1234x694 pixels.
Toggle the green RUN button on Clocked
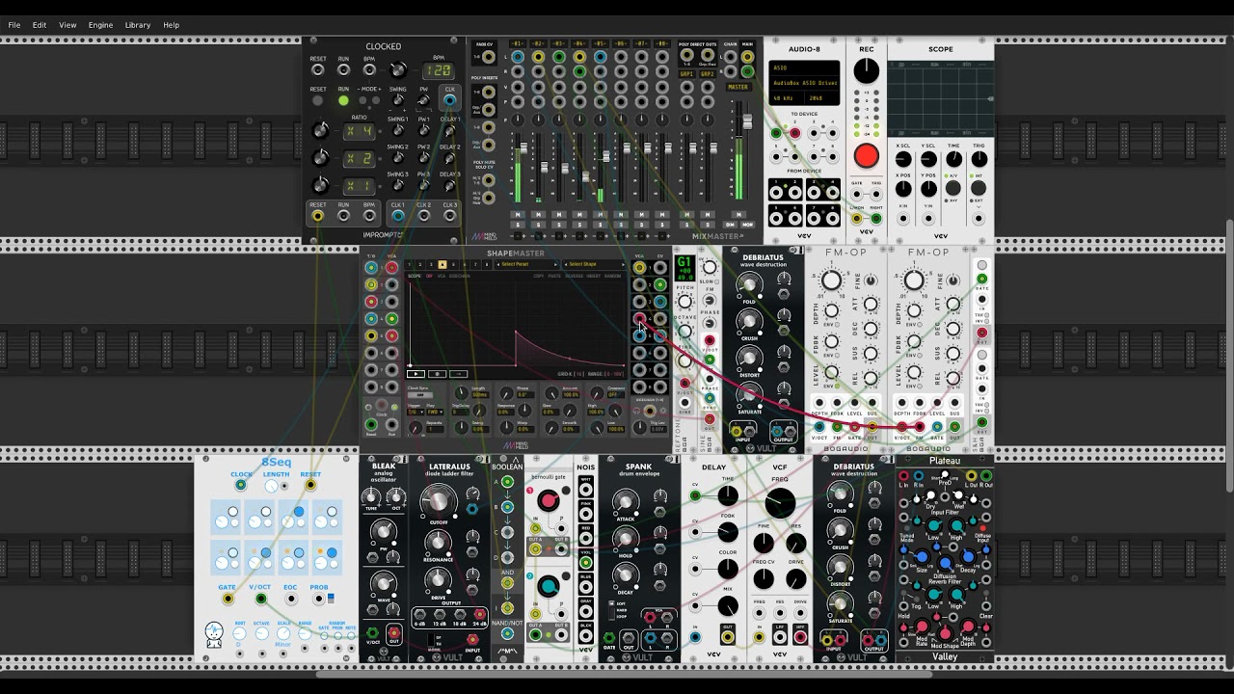coord(343,100)
